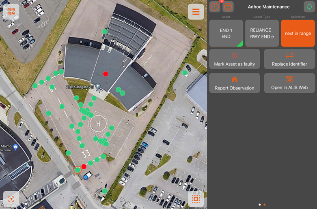Open In ALIS Web button
The width and height of the screenshot is (317, 209).
pos(289,83)
